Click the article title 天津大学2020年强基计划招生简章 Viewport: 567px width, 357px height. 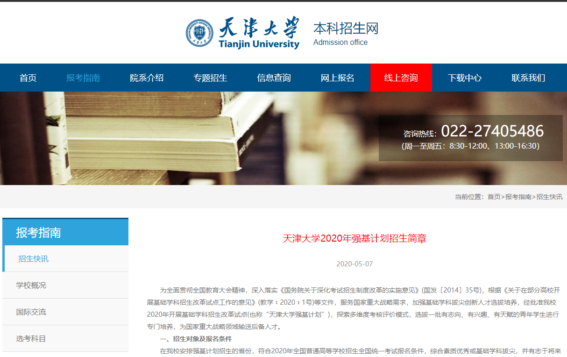pyautogui.click(x=354, y=238)
